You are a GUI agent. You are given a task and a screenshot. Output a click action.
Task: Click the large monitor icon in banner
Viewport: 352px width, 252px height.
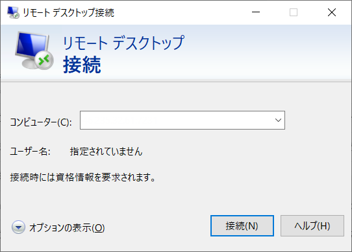(x=34, y=50)
